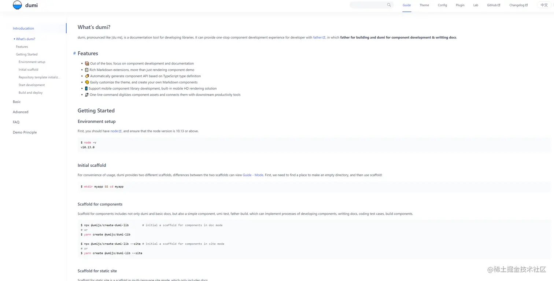Click the Initial scaffold content heading
This screenshot has height=281, width=554.
coord(92,166)
